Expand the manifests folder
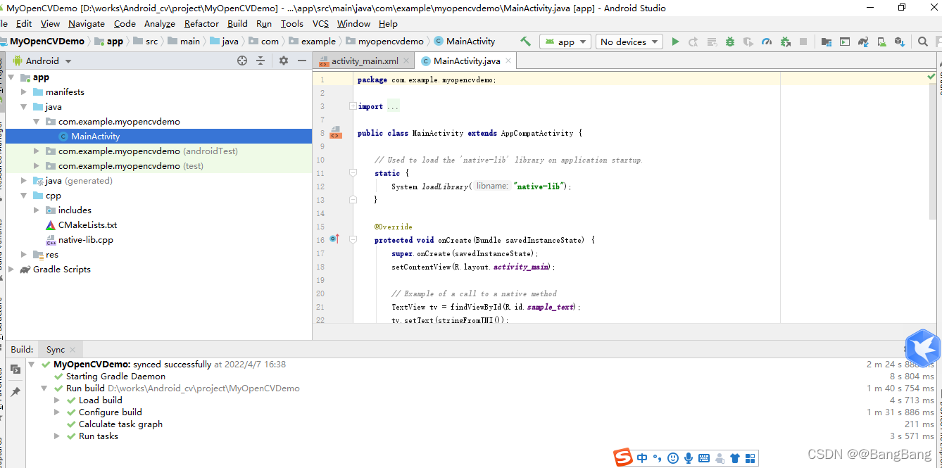The height and width of the screenshot is (468, 942). 24,92
